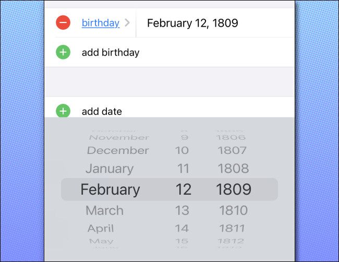Viewport: 339px width, 262px height.
Task: Tap the add date text
Action: (102, 111)
